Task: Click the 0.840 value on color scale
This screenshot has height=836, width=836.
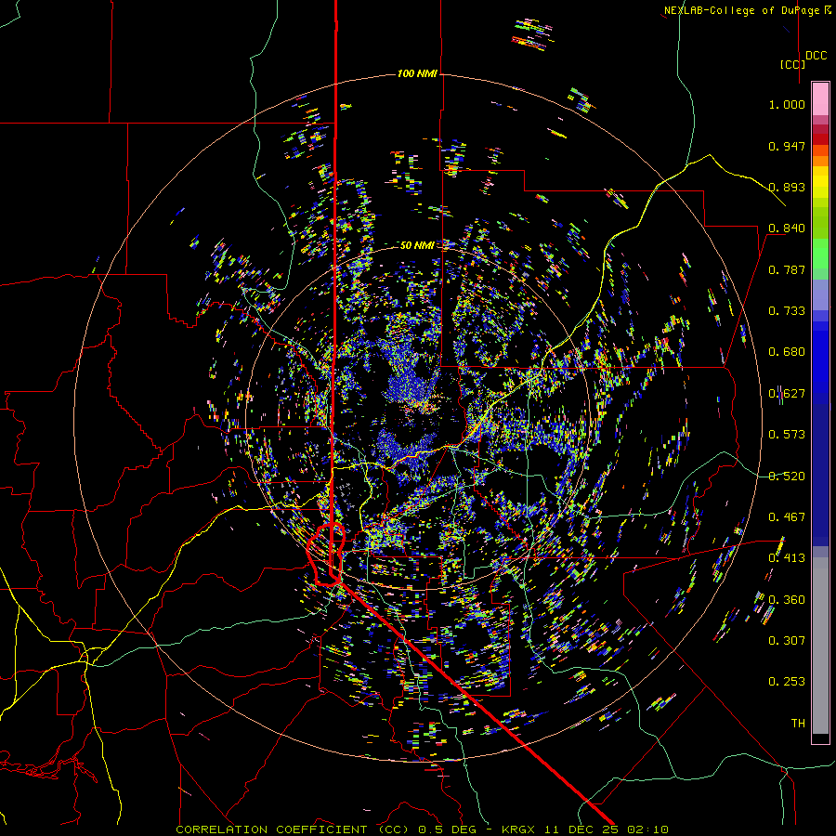Action: tap(787, 229)
